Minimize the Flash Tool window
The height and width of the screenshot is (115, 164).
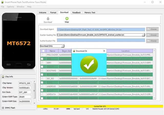pos(145,2)
